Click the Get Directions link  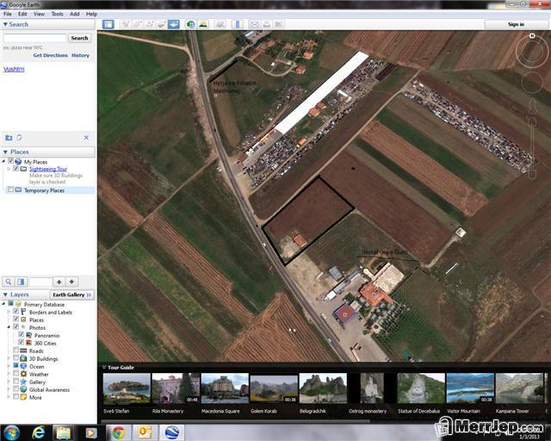50,55
